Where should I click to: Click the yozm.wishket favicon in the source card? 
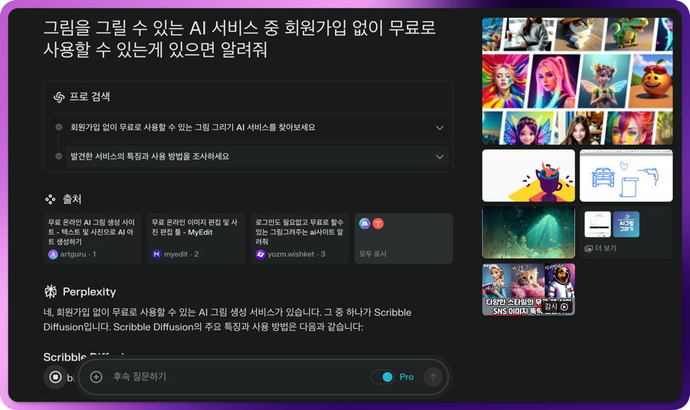[x=261, y=254]
